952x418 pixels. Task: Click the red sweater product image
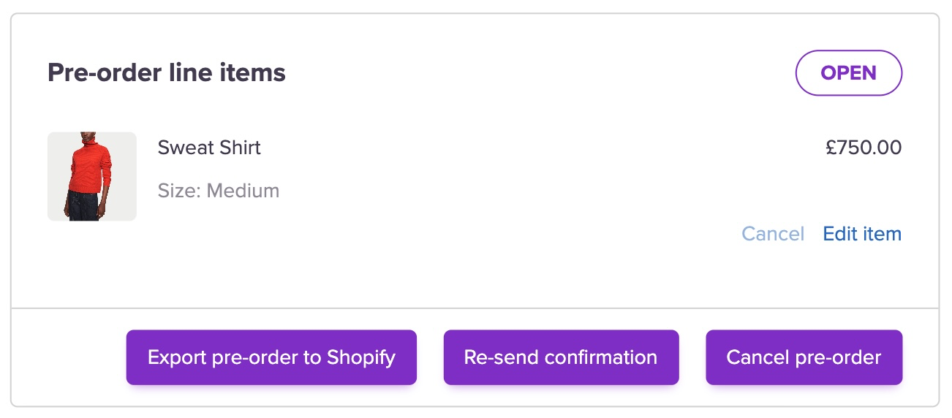pos(92,176)
